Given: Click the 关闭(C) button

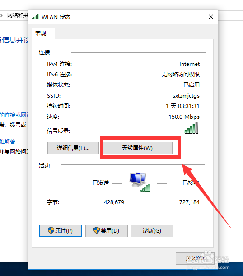Looking at the screenshot, I should (x=195, y=258).
